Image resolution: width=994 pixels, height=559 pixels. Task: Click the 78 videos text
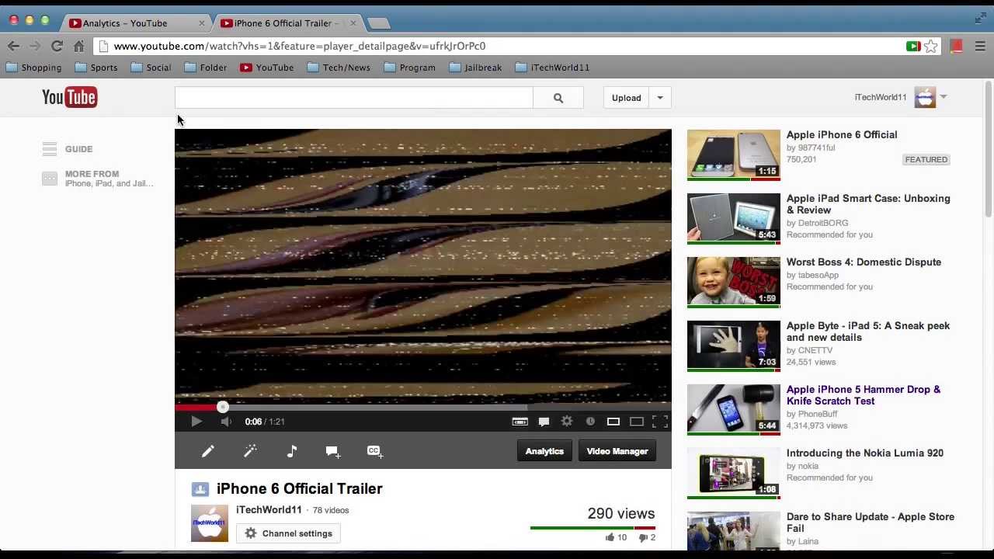[x=331, y=510]
